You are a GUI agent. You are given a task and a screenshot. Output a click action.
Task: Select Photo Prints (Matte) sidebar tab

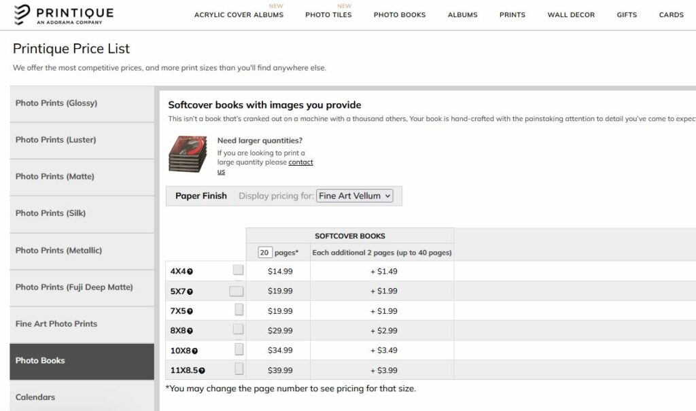[x=82, y=177]
